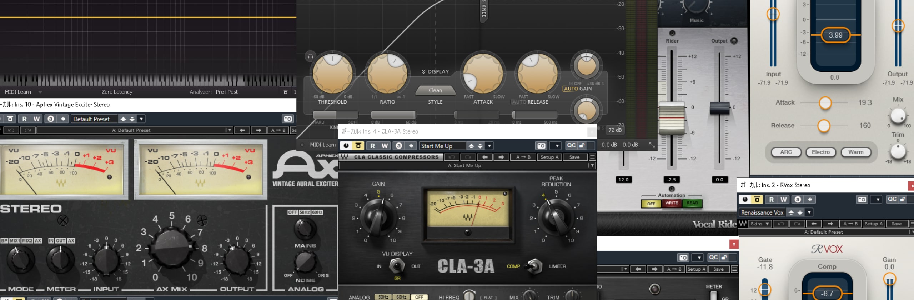Flip the VU DISPLAY switch on CLA-3A
Image resolution: width=914 pixels, height=300 pixels.
[397, 266]
